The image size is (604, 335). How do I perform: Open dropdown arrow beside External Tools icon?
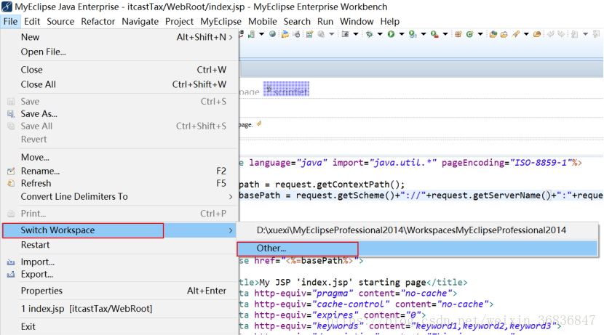coord(445,34)
